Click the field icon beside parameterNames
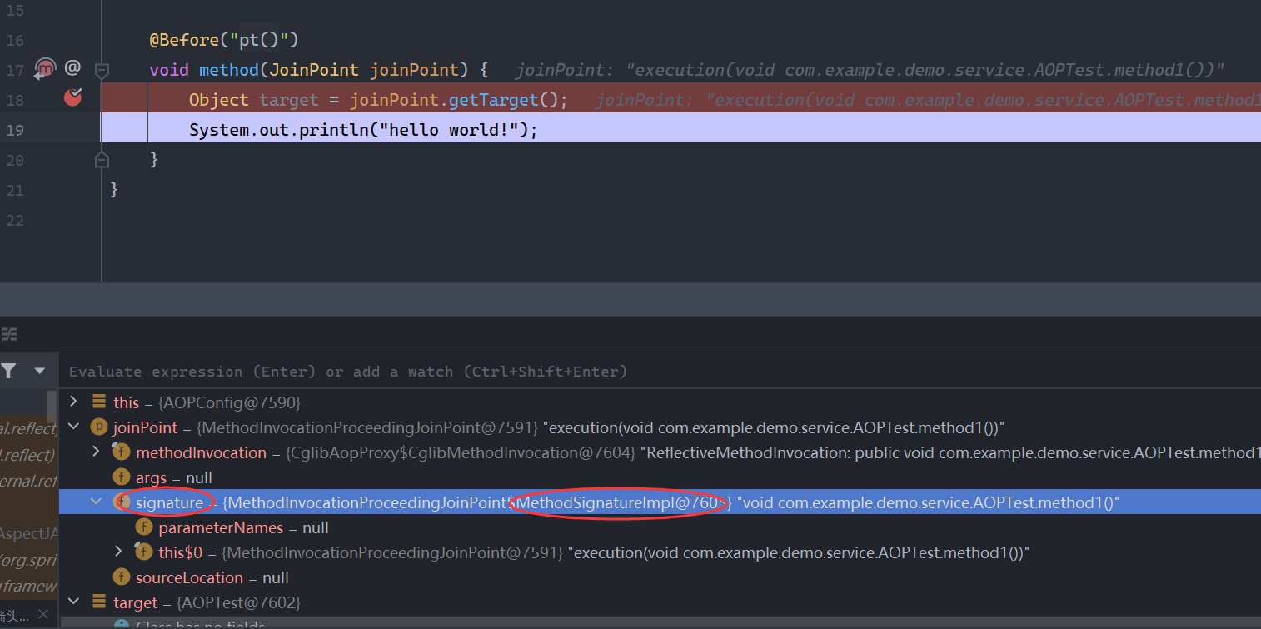1261x629 pixels. 144,527
